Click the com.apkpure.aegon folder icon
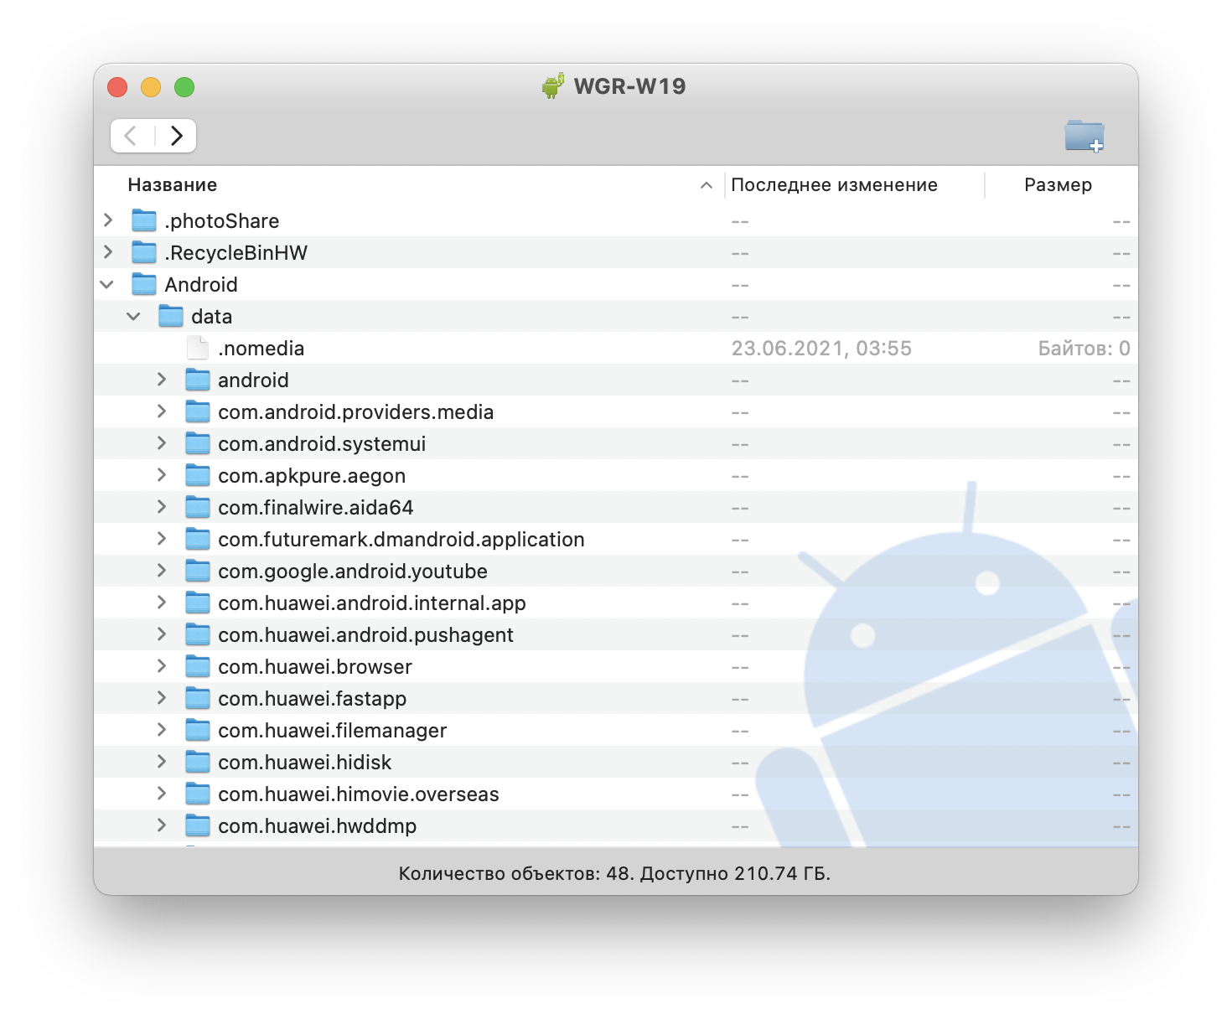Screen dimensions: 1232x1019 [198, 476]
